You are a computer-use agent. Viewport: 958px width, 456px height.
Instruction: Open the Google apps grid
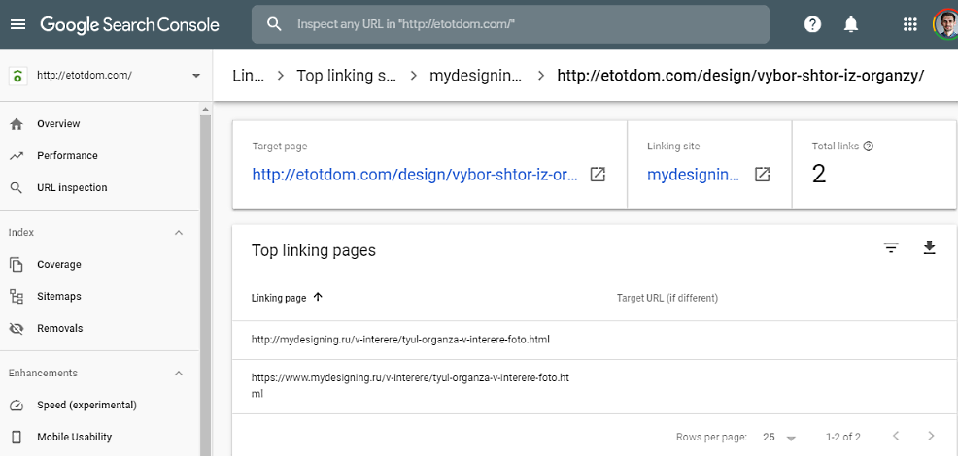tap(909, 24)
